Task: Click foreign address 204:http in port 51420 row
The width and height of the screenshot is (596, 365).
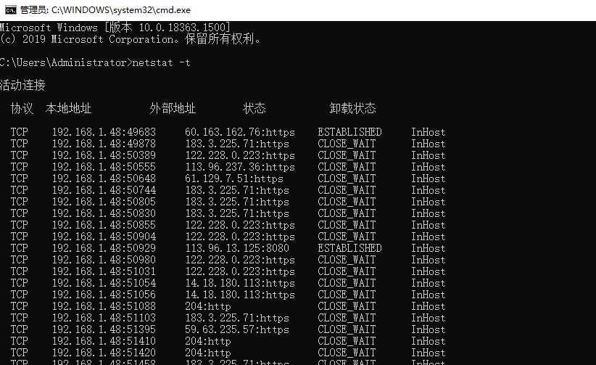Action: 208,353
